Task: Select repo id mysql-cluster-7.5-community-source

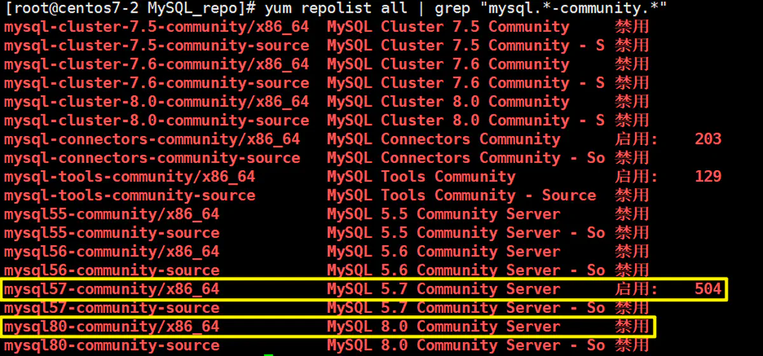Action: click(156, 46)
